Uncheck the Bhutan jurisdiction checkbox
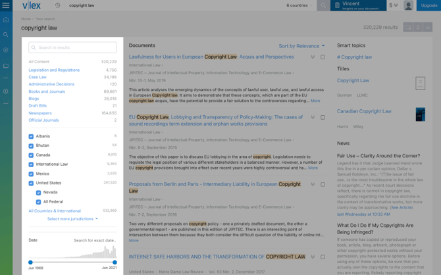 coord(31,145)
